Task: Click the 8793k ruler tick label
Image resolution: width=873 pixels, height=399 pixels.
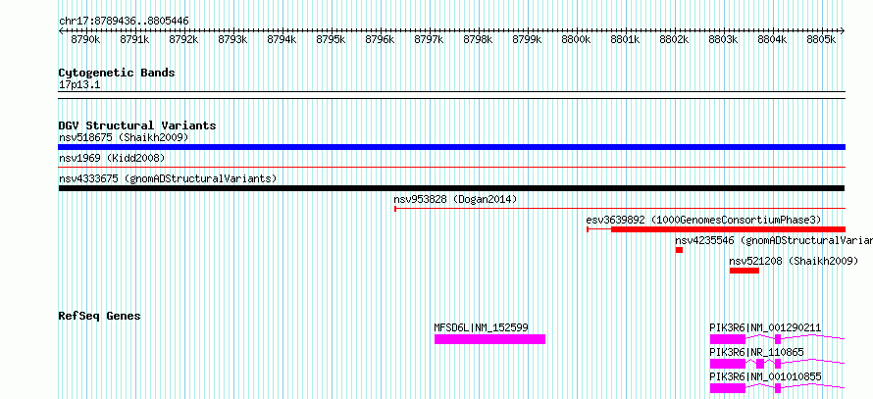Action: 232,39
